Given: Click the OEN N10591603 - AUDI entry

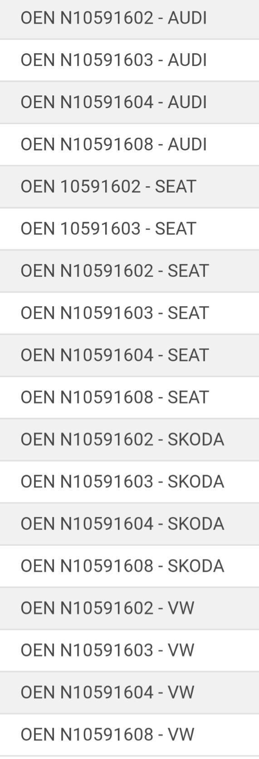Looking at the screenshot, I should 129,60.
